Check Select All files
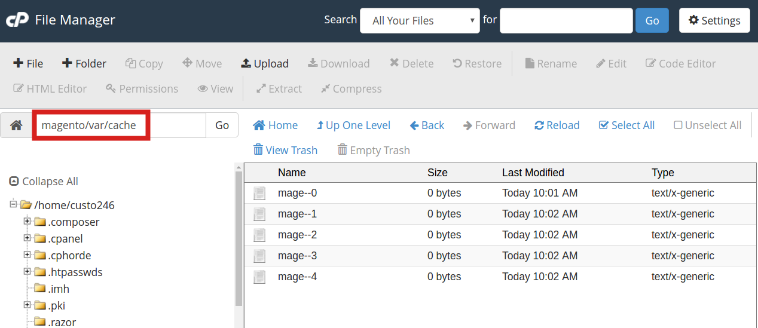The width and height of the screenshot is (758, 328). (x=626, y=125)
